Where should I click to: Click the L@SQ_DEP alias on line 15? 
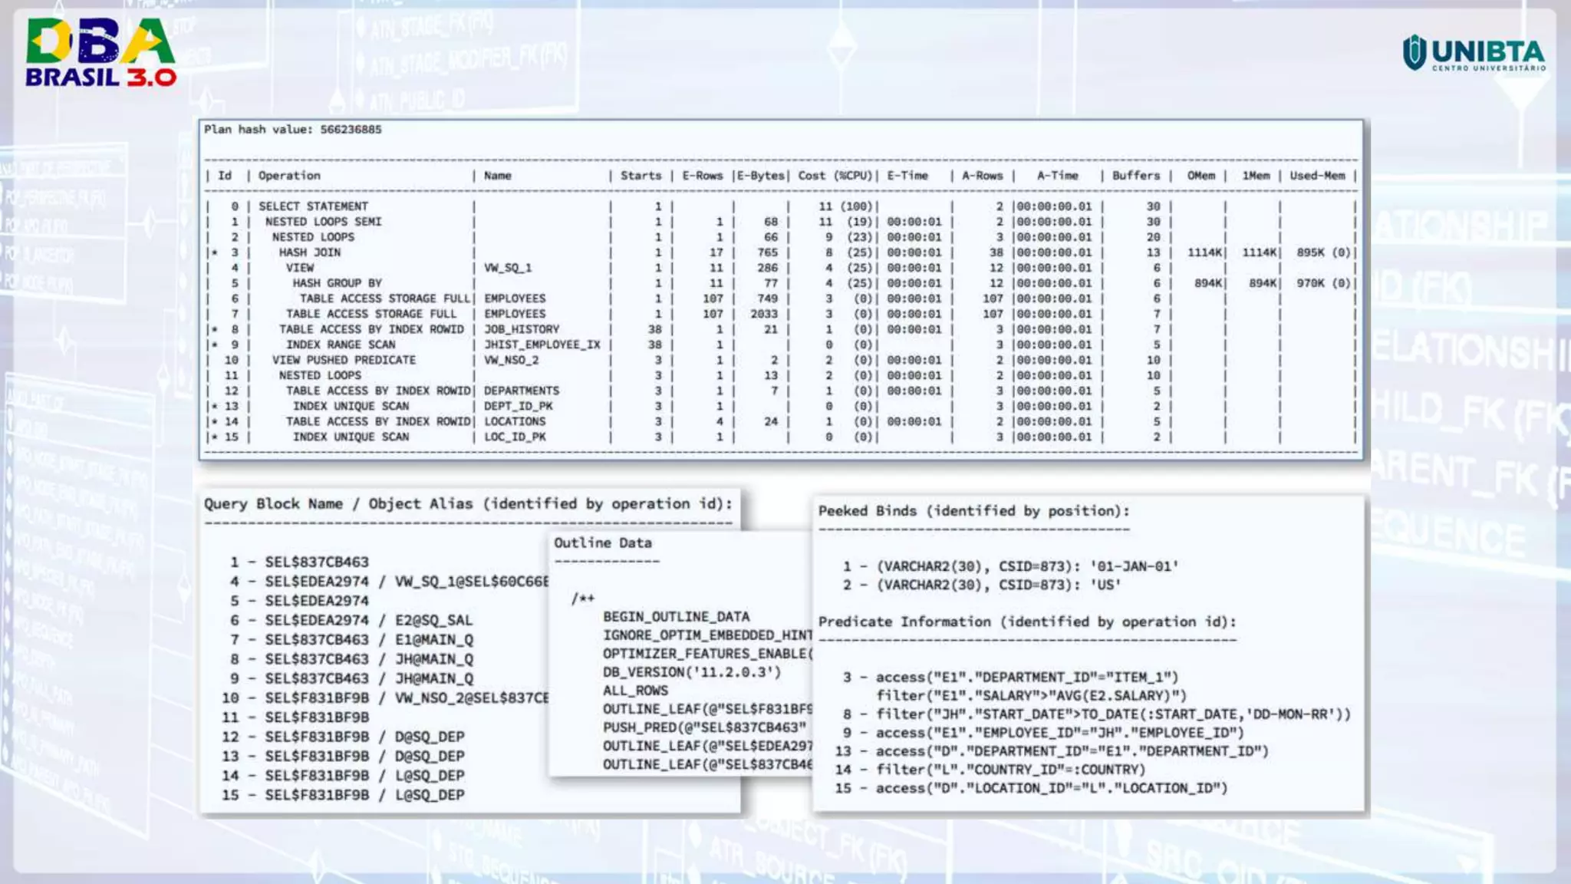click(x=430, y=796)
